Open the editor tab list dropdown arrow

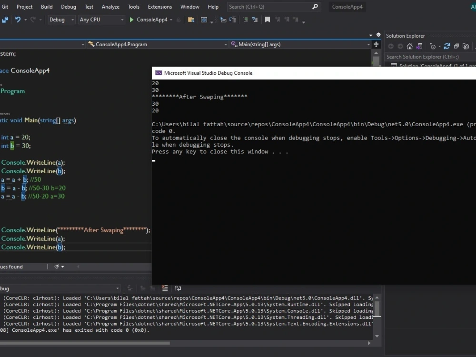pos(371,35)
